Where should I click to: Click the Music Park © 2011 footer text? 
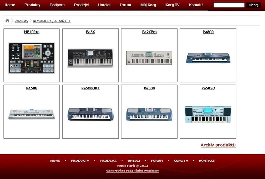point(132,166)
